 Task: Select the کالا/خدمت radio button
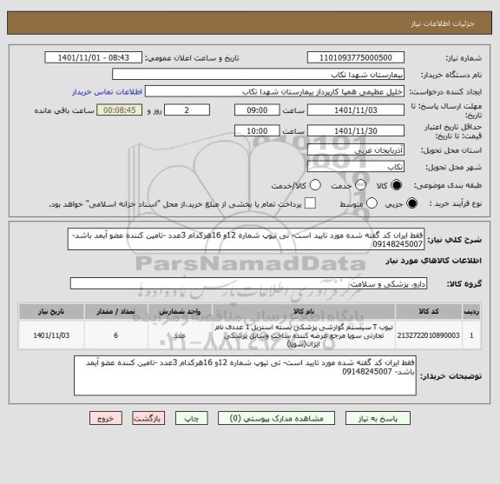[x=315, y=185]
